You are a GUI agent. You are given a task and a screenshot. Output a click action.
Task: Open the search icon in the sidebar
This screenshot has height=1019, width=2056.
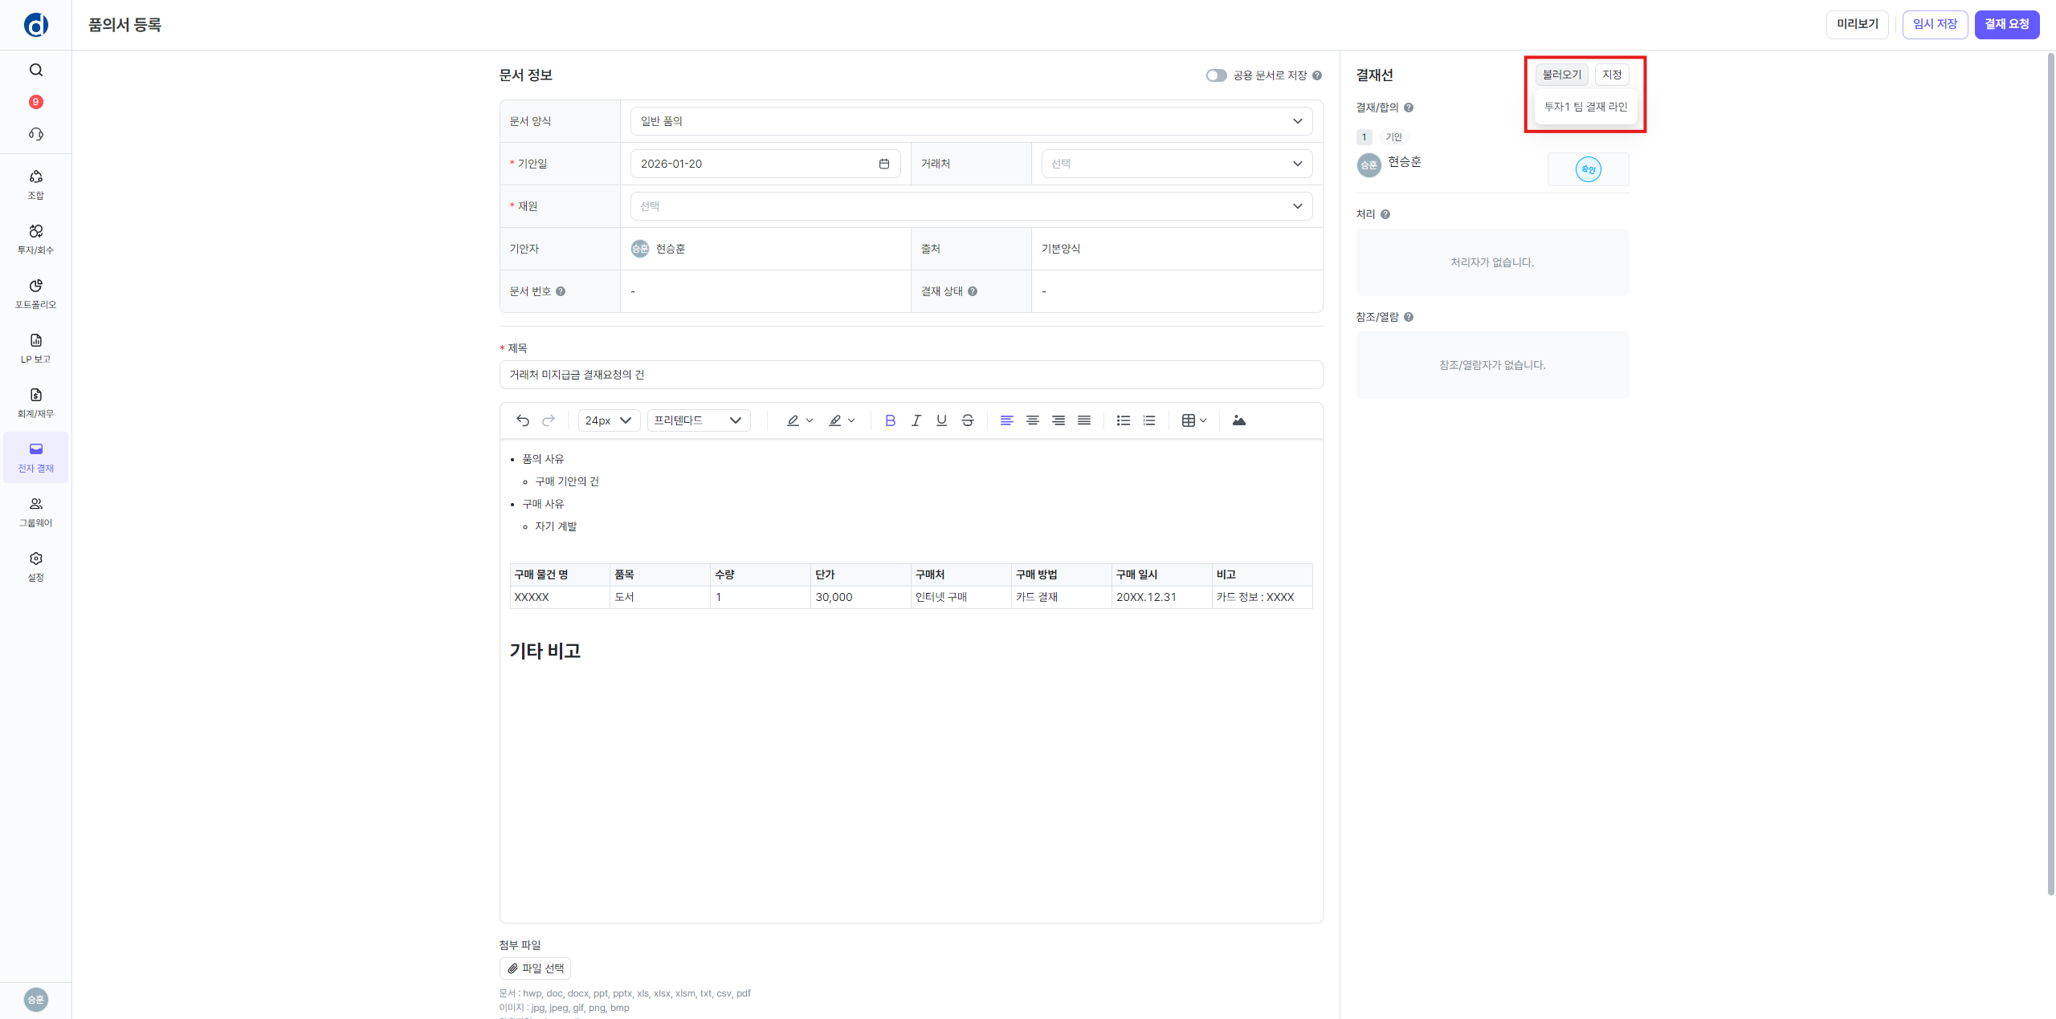(x=36, y=70)
